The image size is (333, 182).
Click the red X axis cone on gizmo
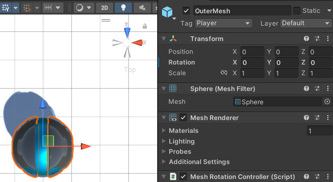[x=138, y=43]
